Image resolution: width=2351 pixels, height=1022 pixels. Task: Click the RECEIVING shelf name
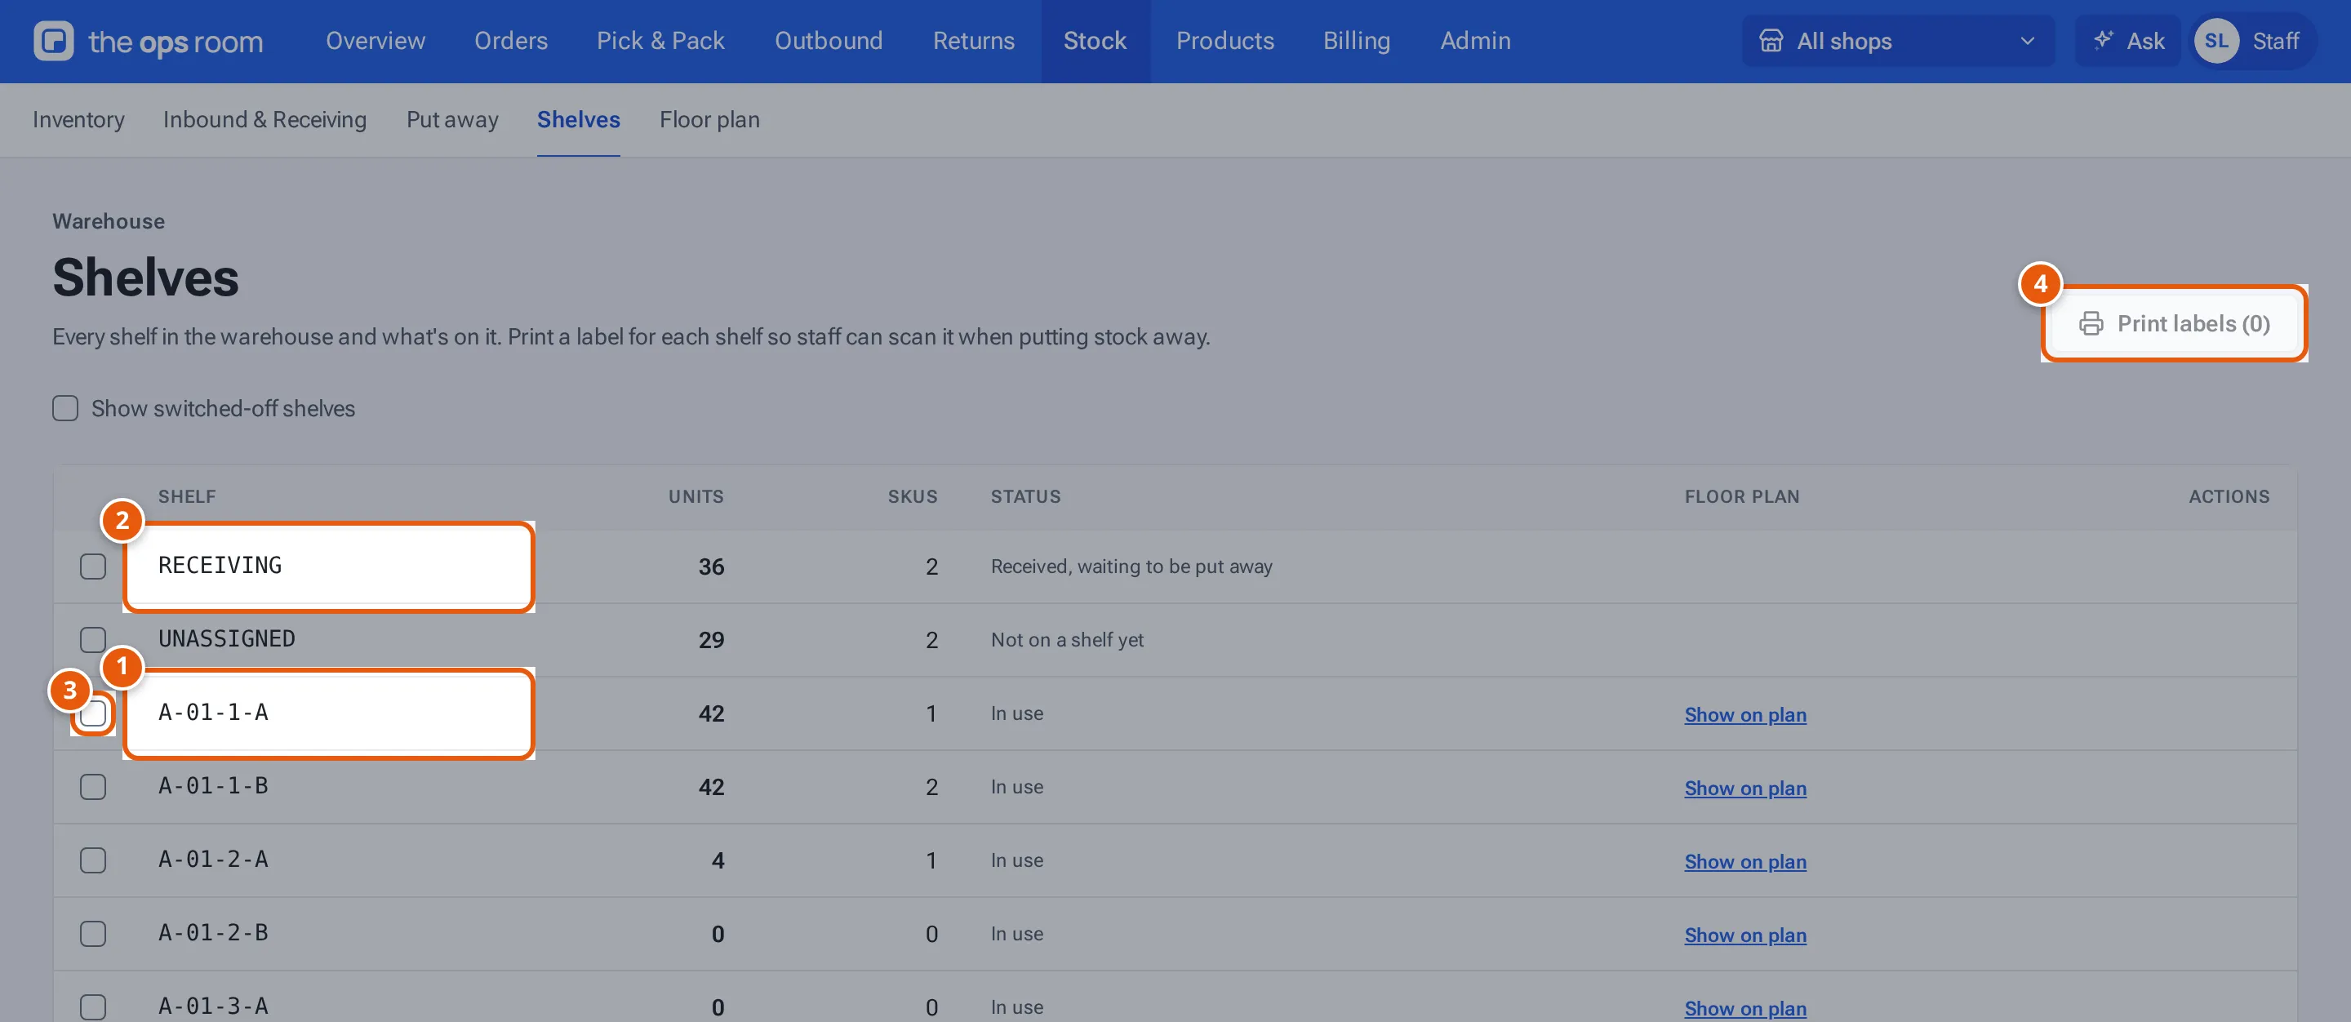coord(220,566)
